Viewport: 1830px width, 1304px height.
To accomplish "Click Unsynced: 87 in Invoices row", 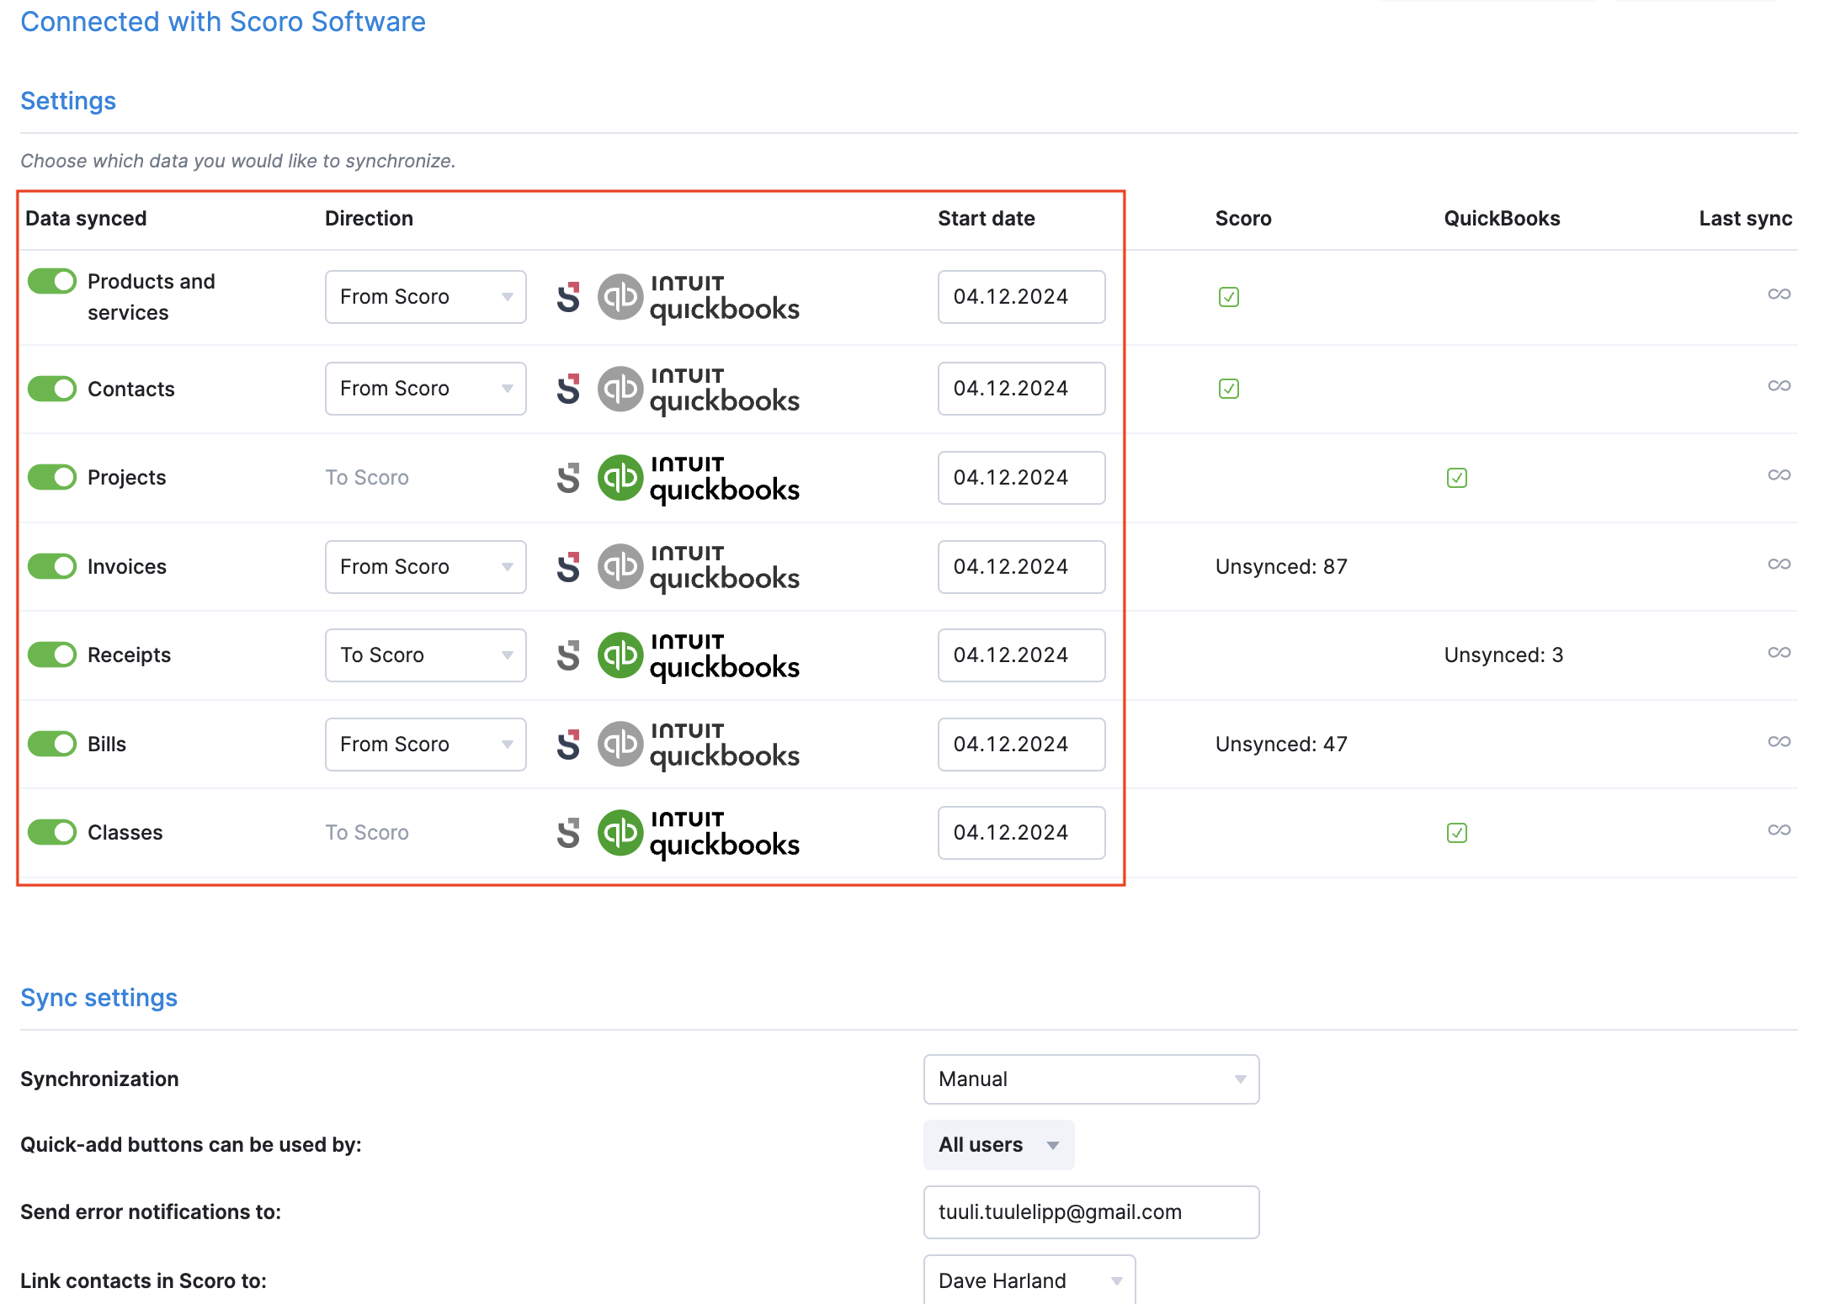I will [1281, 567].
